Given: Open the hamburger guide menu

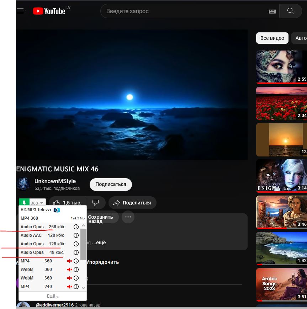Looking at the screenshot, I should (20, 11).
